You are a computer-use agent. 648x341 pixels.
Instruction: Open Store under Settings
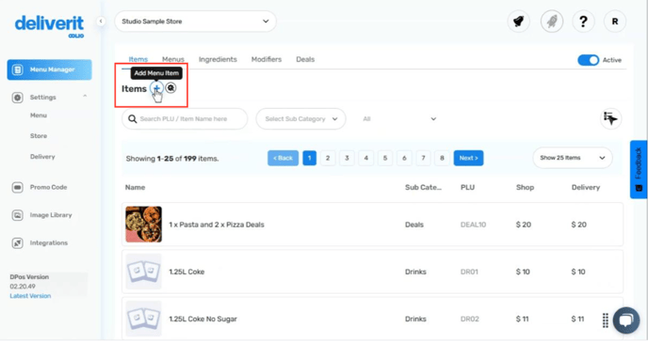39,135
